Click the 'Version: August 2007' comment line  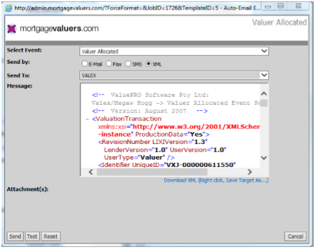[x=149, y=111]
